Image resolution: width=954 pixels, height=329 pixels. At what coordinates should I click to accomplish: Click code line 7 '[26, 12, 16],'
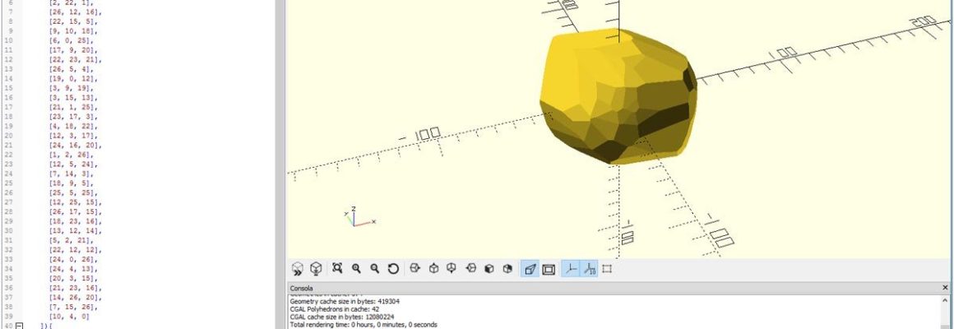tap(75, 12)
